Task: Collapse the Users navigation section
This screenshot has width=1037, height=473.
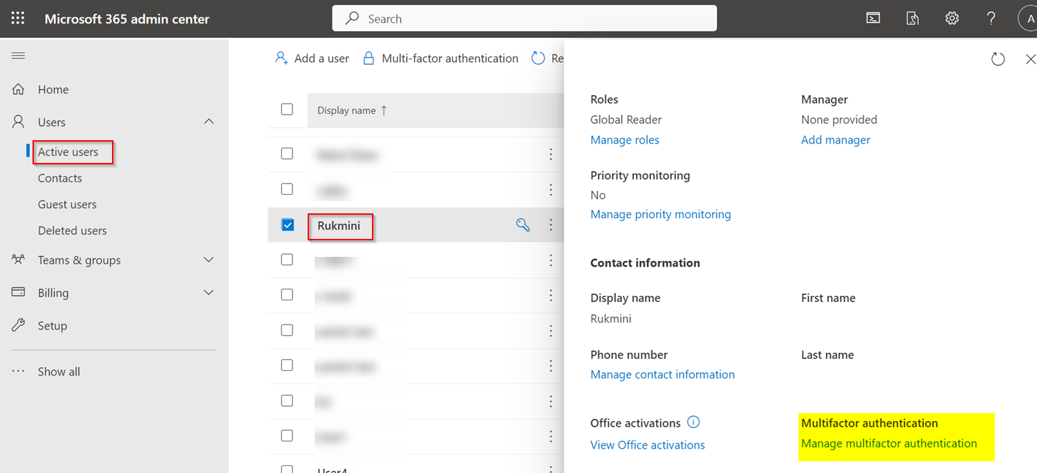Action: pos(209,122)
